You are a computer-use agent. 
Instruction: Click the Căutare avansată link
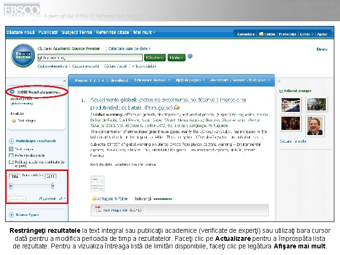(x=85, y=66)
